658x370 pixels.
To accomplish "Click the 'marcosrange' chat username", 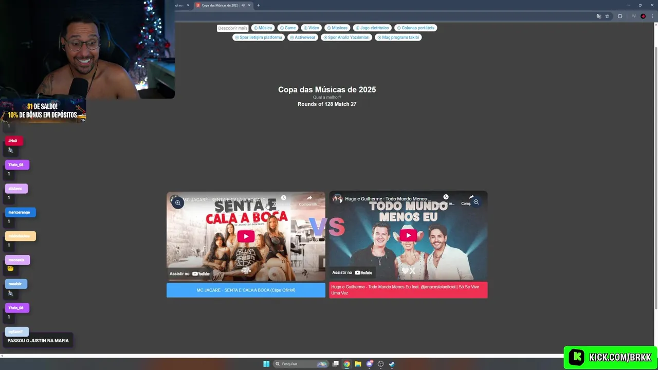I will pos(19,212).
